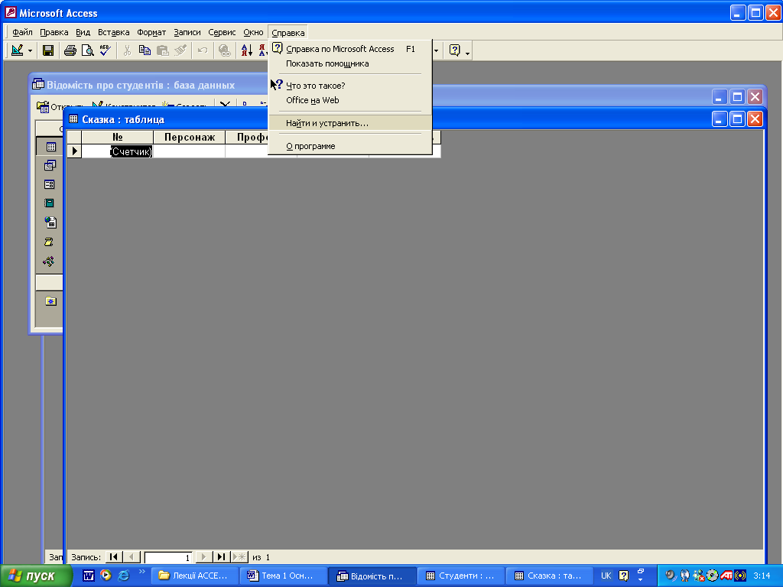Choose Справка по Microsoft Access
The width and height of the screenshot is (783, 587).
pos(350,49)
